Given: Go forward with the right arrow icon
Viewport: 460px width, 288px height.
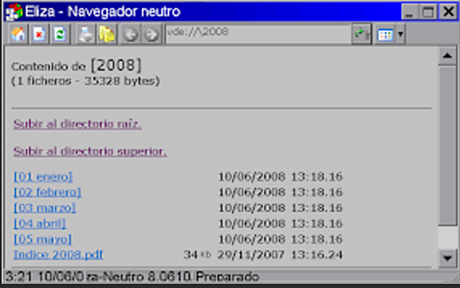Looking at the screenshot, I should [x=151, y=34].
